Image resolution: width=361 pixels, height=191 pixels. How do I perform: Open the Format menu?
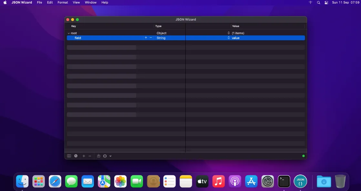(x=63, y=3)
